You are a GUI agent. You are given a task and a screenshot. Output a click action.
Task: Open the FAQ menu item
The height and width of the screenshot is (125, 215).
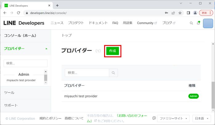pyautogui.click(x=115, y=23)
